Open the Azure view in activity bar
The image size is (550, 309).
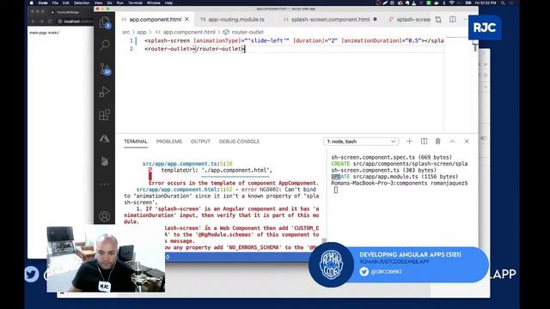pyautogui.click(x=105, y=139)
